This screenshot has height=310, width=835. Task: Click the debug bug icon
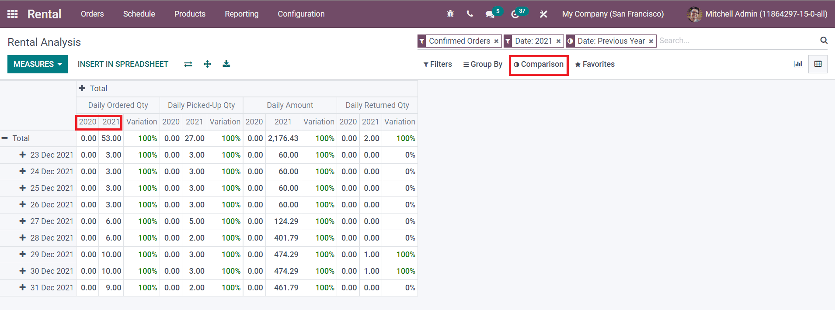(450, 14)
